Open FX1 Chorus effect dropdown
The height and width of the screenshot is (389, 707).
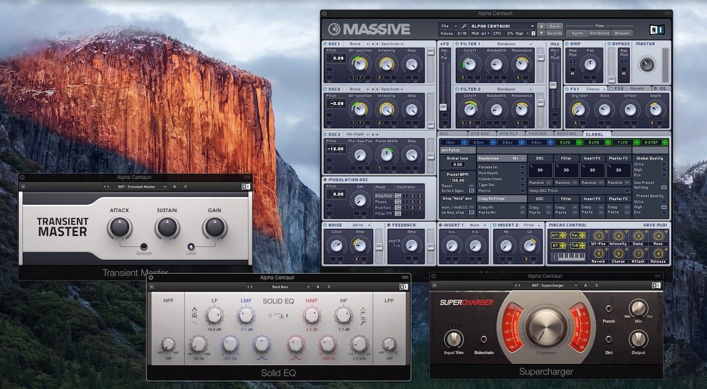pos(595,89)
